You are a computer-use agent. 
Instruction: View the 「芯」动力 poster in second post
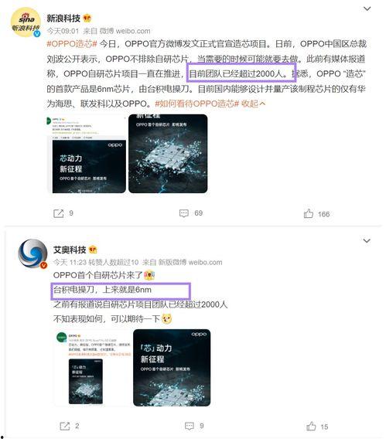(x=172, y=368)
